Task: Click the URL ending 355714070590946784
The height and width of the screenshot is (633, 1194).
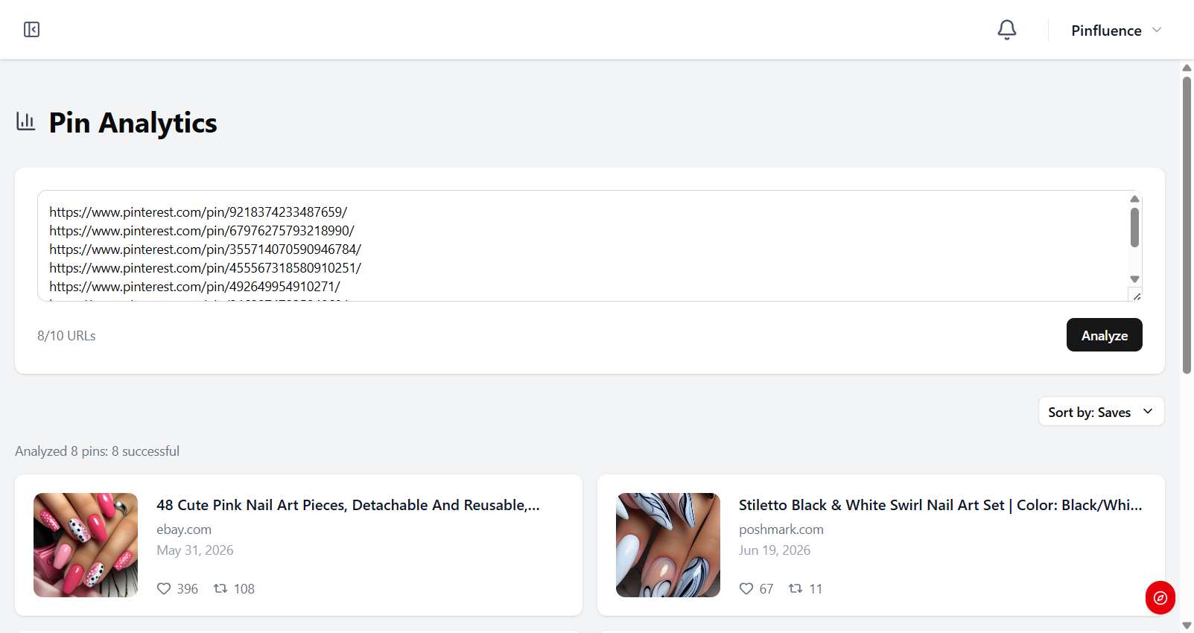Action: (205, 249)
